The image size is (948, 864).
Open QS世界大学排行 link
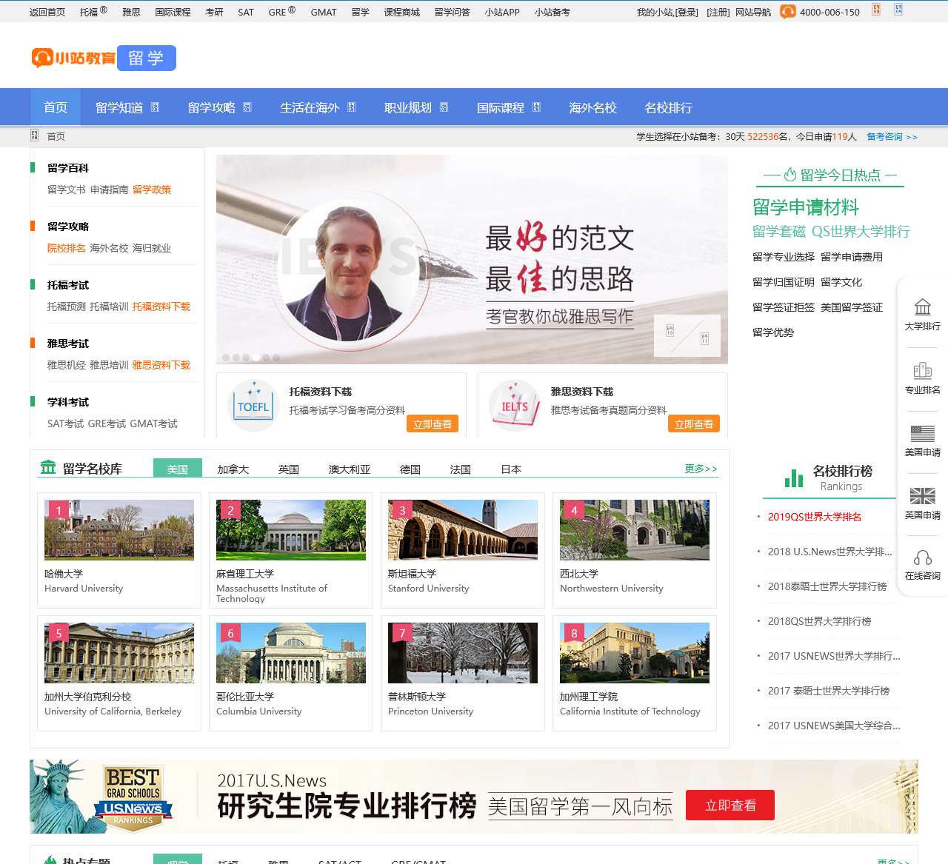(861, 231)
